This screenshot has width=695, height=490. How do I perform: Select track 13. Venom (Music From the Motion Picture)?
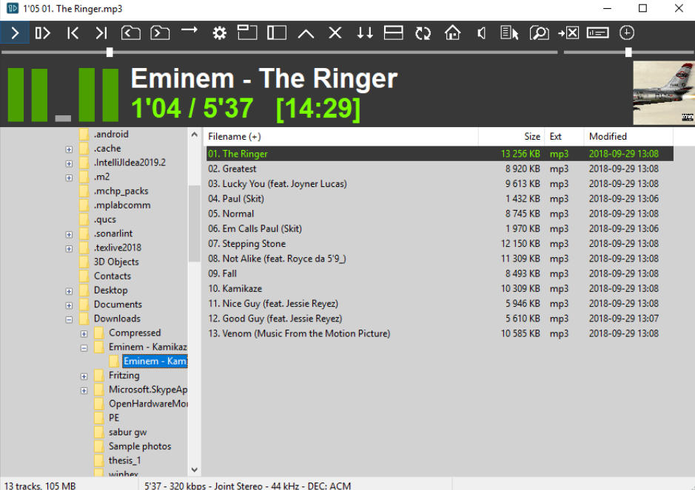click(440, 333)
